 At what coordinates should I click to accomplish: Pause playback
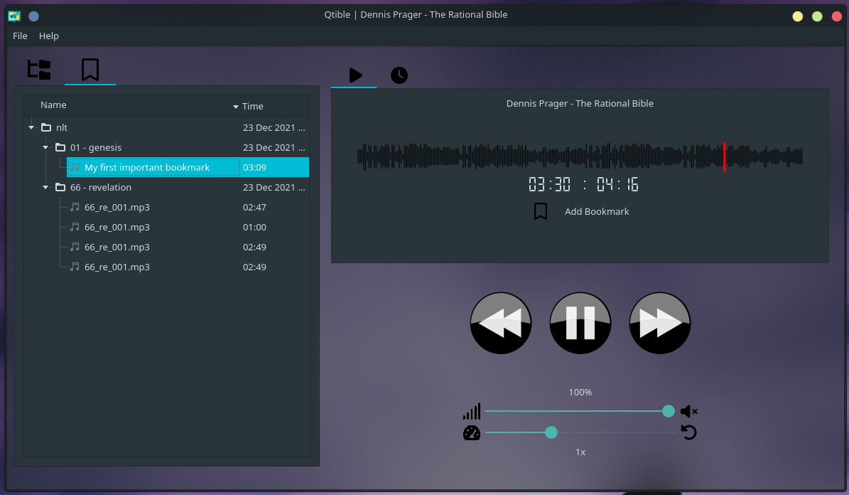580,323
